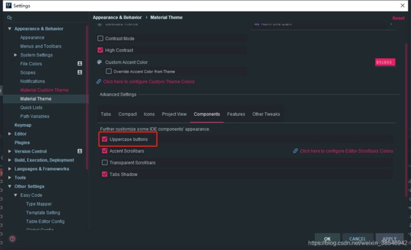This screenshot has width=411, height=250.
Task: Enable the Contrast Mode checkbox
Action: coord(100,39)
